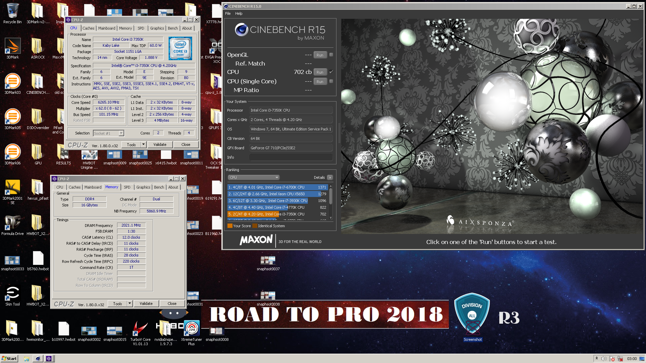Click the Cinebench taskbar button

coord(38,359)
